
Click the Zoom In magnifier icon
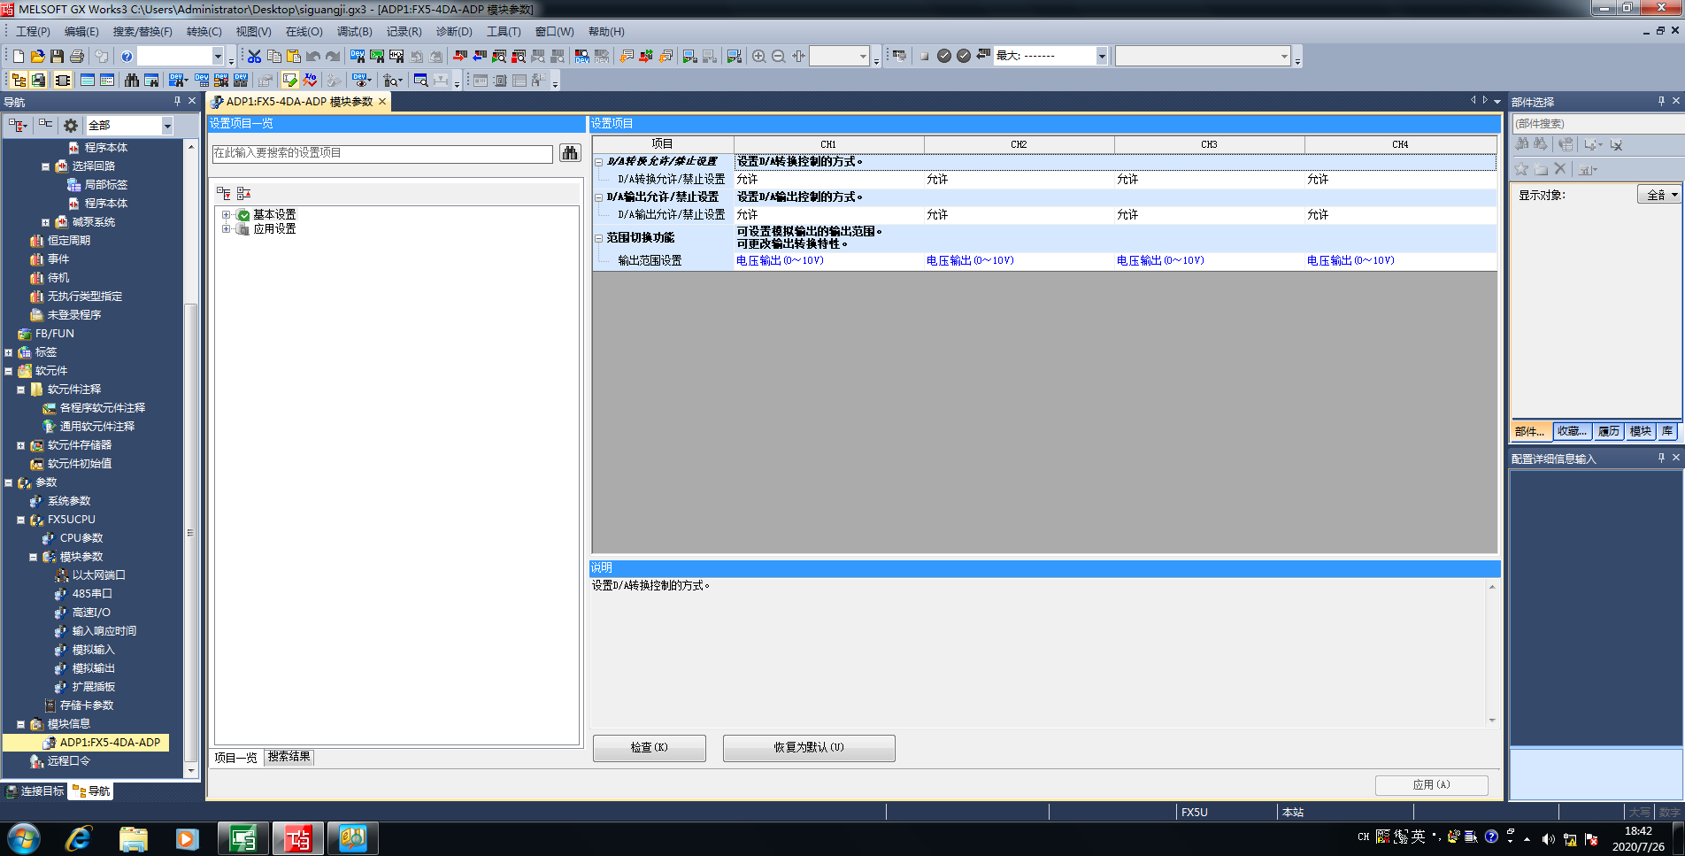point(758,56)
